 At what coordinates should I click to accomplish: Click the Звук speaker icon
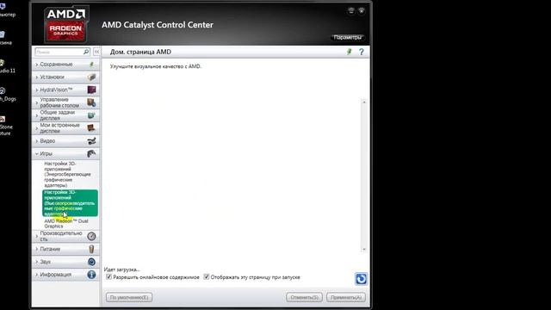91,262
